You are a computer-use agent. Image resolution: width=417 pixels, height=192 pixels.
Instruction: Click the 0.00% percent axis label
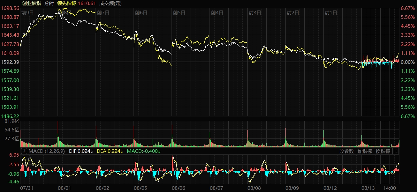[407, 62]
